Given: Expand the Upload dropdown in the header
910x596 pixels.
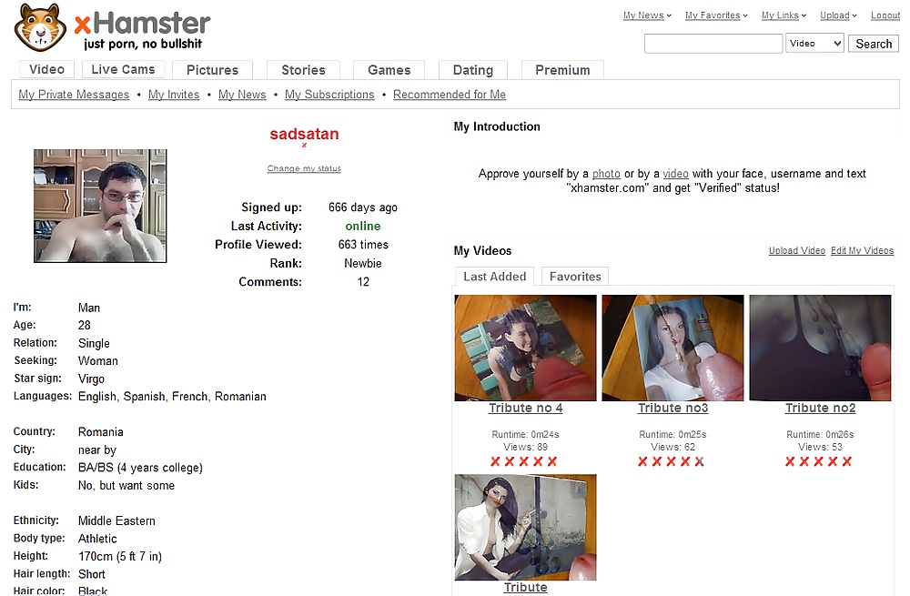Looking at the screenshot, I should tap(838, 15).
